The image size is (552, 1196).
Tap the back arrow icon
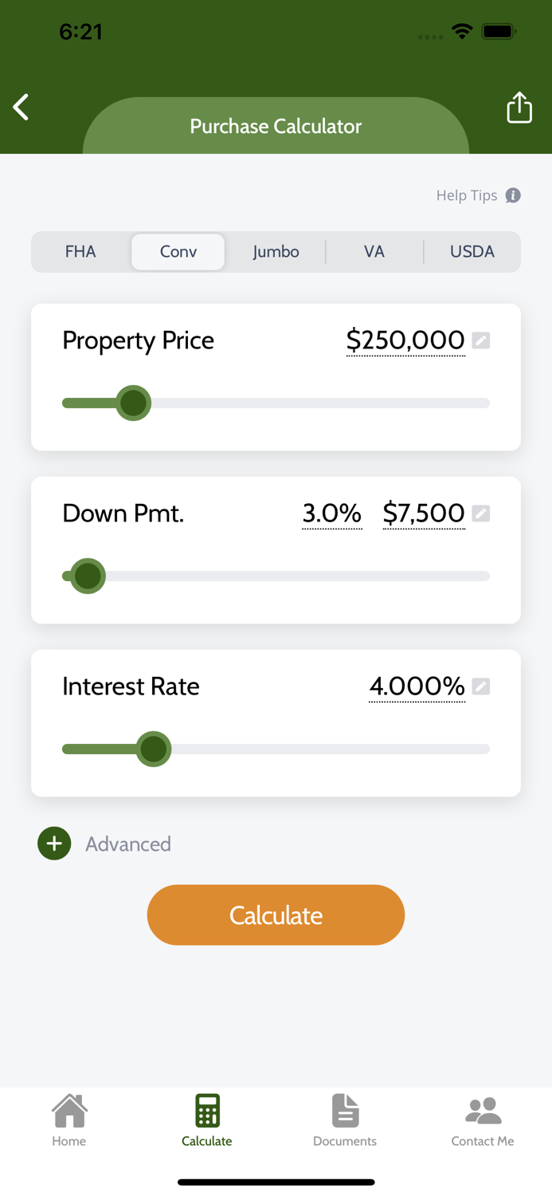pyautogui.click(x=21, y=107)
